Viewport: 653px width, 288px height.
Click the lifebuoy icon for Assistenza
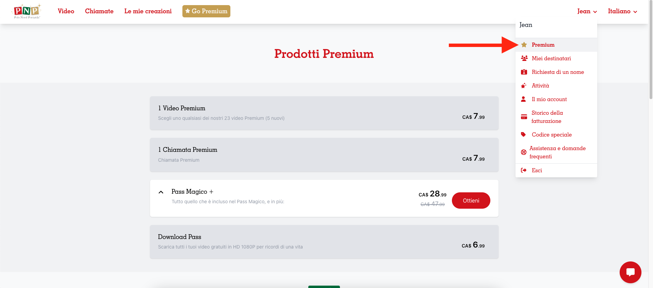point(524,152)
